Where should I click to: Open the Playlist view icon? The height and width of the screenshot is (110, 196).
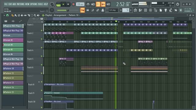(x=135, y=10)
